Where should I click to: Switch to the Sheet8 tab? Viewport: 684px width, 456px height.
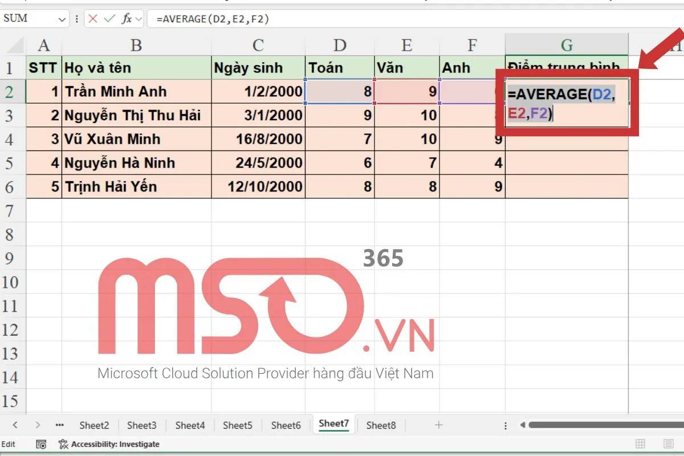(x=381, y=425)
